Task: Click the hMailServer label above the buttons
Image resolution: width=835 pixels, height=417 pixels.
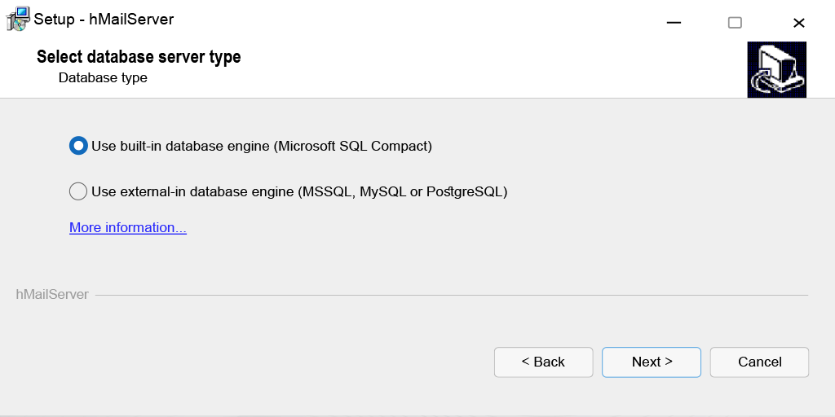Action: pos(52,294)
